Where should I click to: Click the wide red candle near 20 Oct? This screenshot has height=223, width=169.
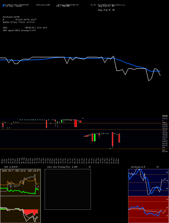[x=76, y=123]
